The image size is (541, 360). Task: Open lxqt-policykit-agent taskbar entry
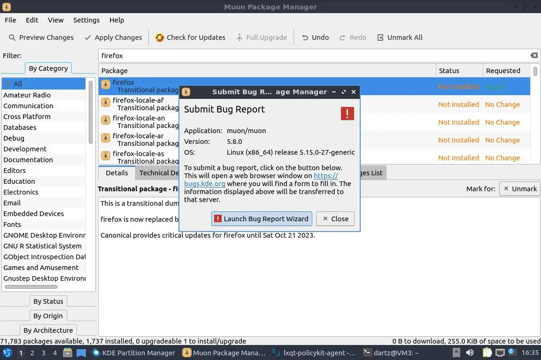[314, 353]
